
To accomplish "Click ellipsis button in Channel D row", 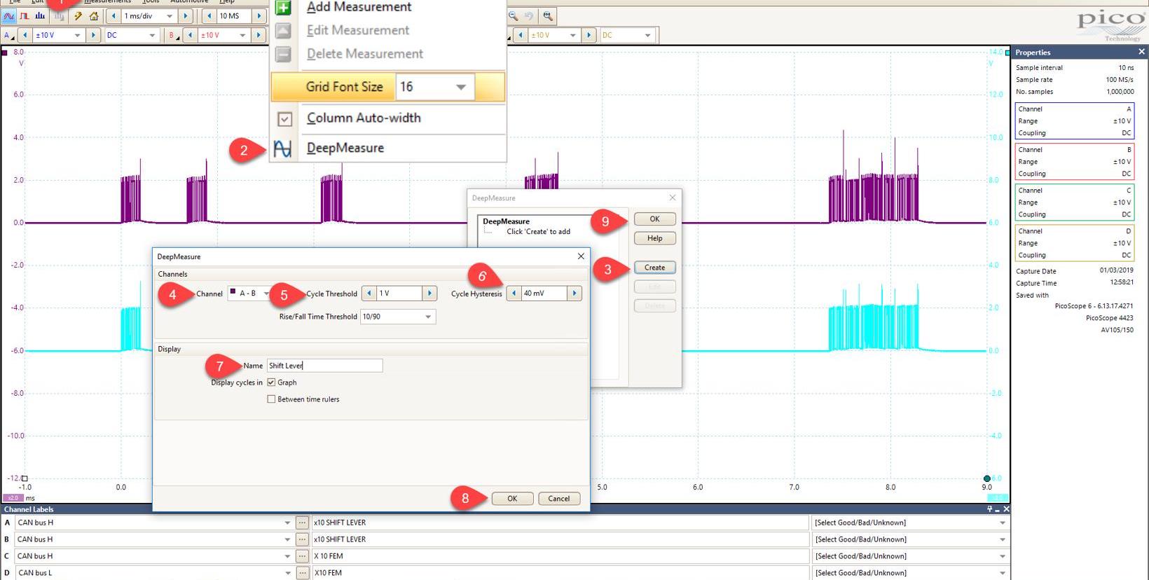I will click(x=302, y=573).
